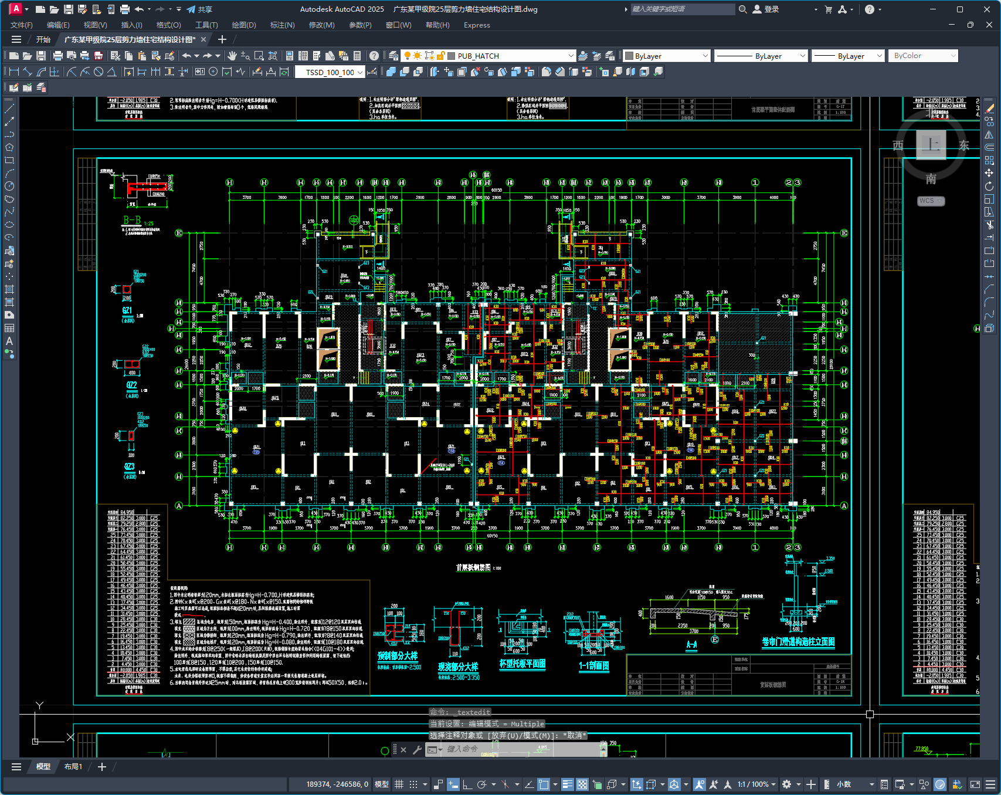Click the Autodesk App Store cart icon
The width and height of the screenshot is (1001, 795).
[x=828, y=9]
